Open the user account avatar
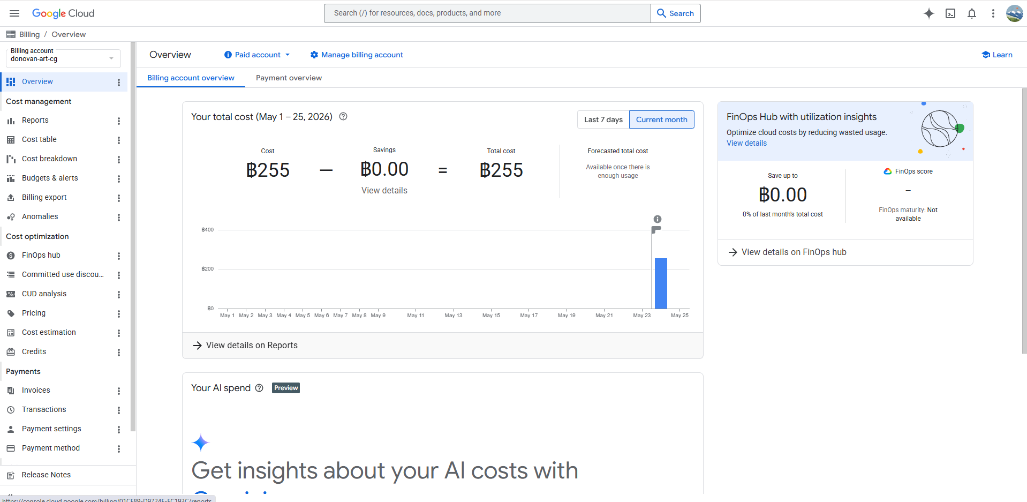1027x502 pixels. (x=1015, y=13)
